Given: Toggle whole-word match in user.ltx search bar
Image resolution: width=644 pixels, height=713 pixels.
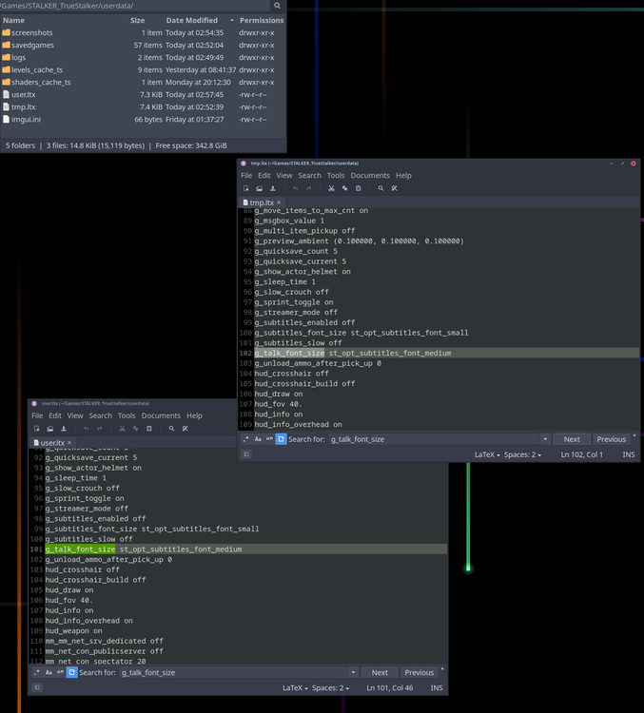Looking at the screenshot, I should 60,672.
